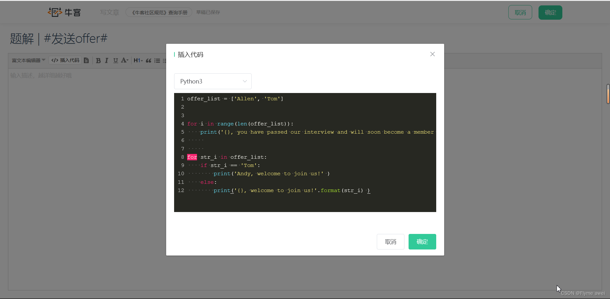Click the 写文章 label in the header
Viewport: 610px width, 299px height.
point(110,12)
